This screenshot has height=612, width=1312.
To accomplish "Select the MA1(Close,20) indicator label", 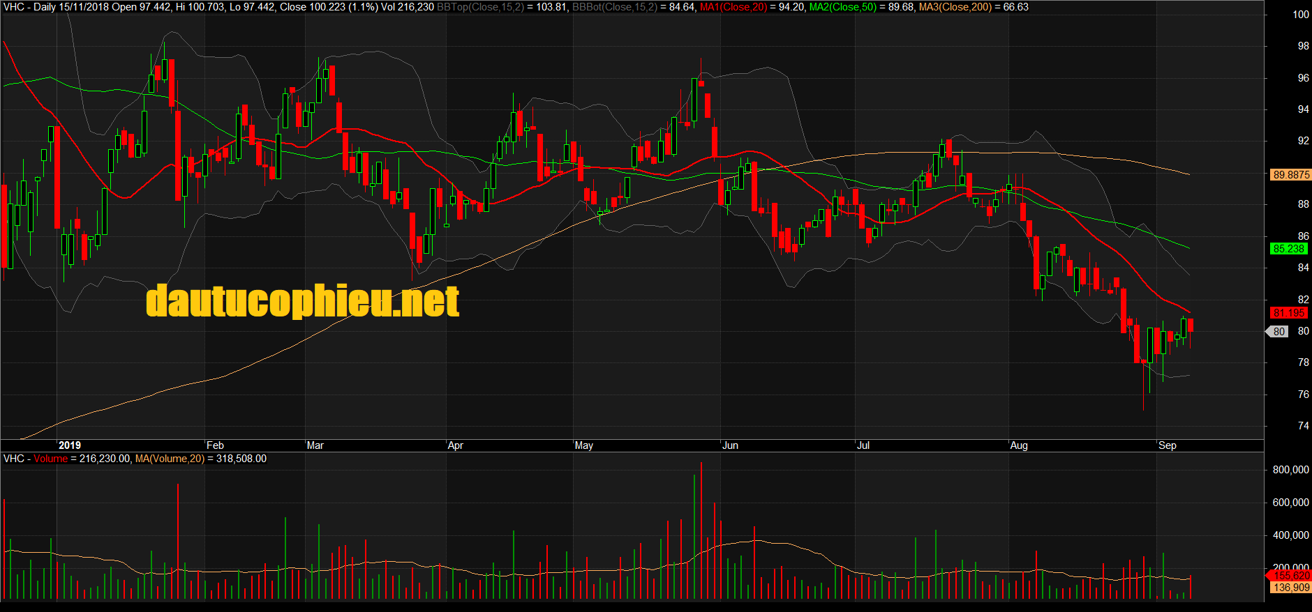I will click(733, 7).
